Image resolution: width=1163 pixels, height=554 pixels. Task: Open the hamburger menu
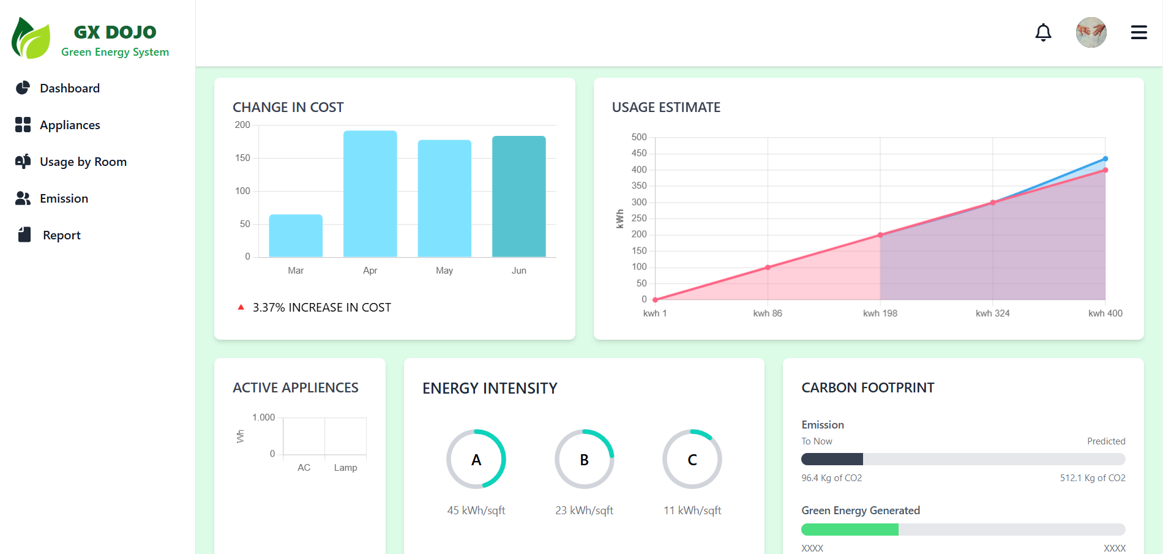pyautogui.click(x=1139, y=32)
